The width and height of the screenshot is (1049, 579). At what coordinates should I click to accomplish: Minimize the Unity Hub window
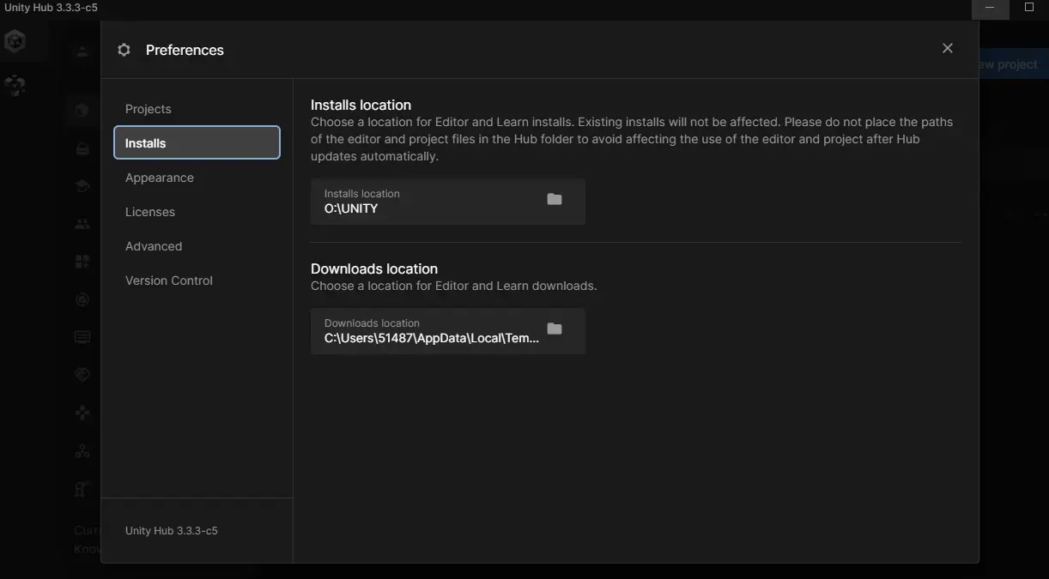991,8
